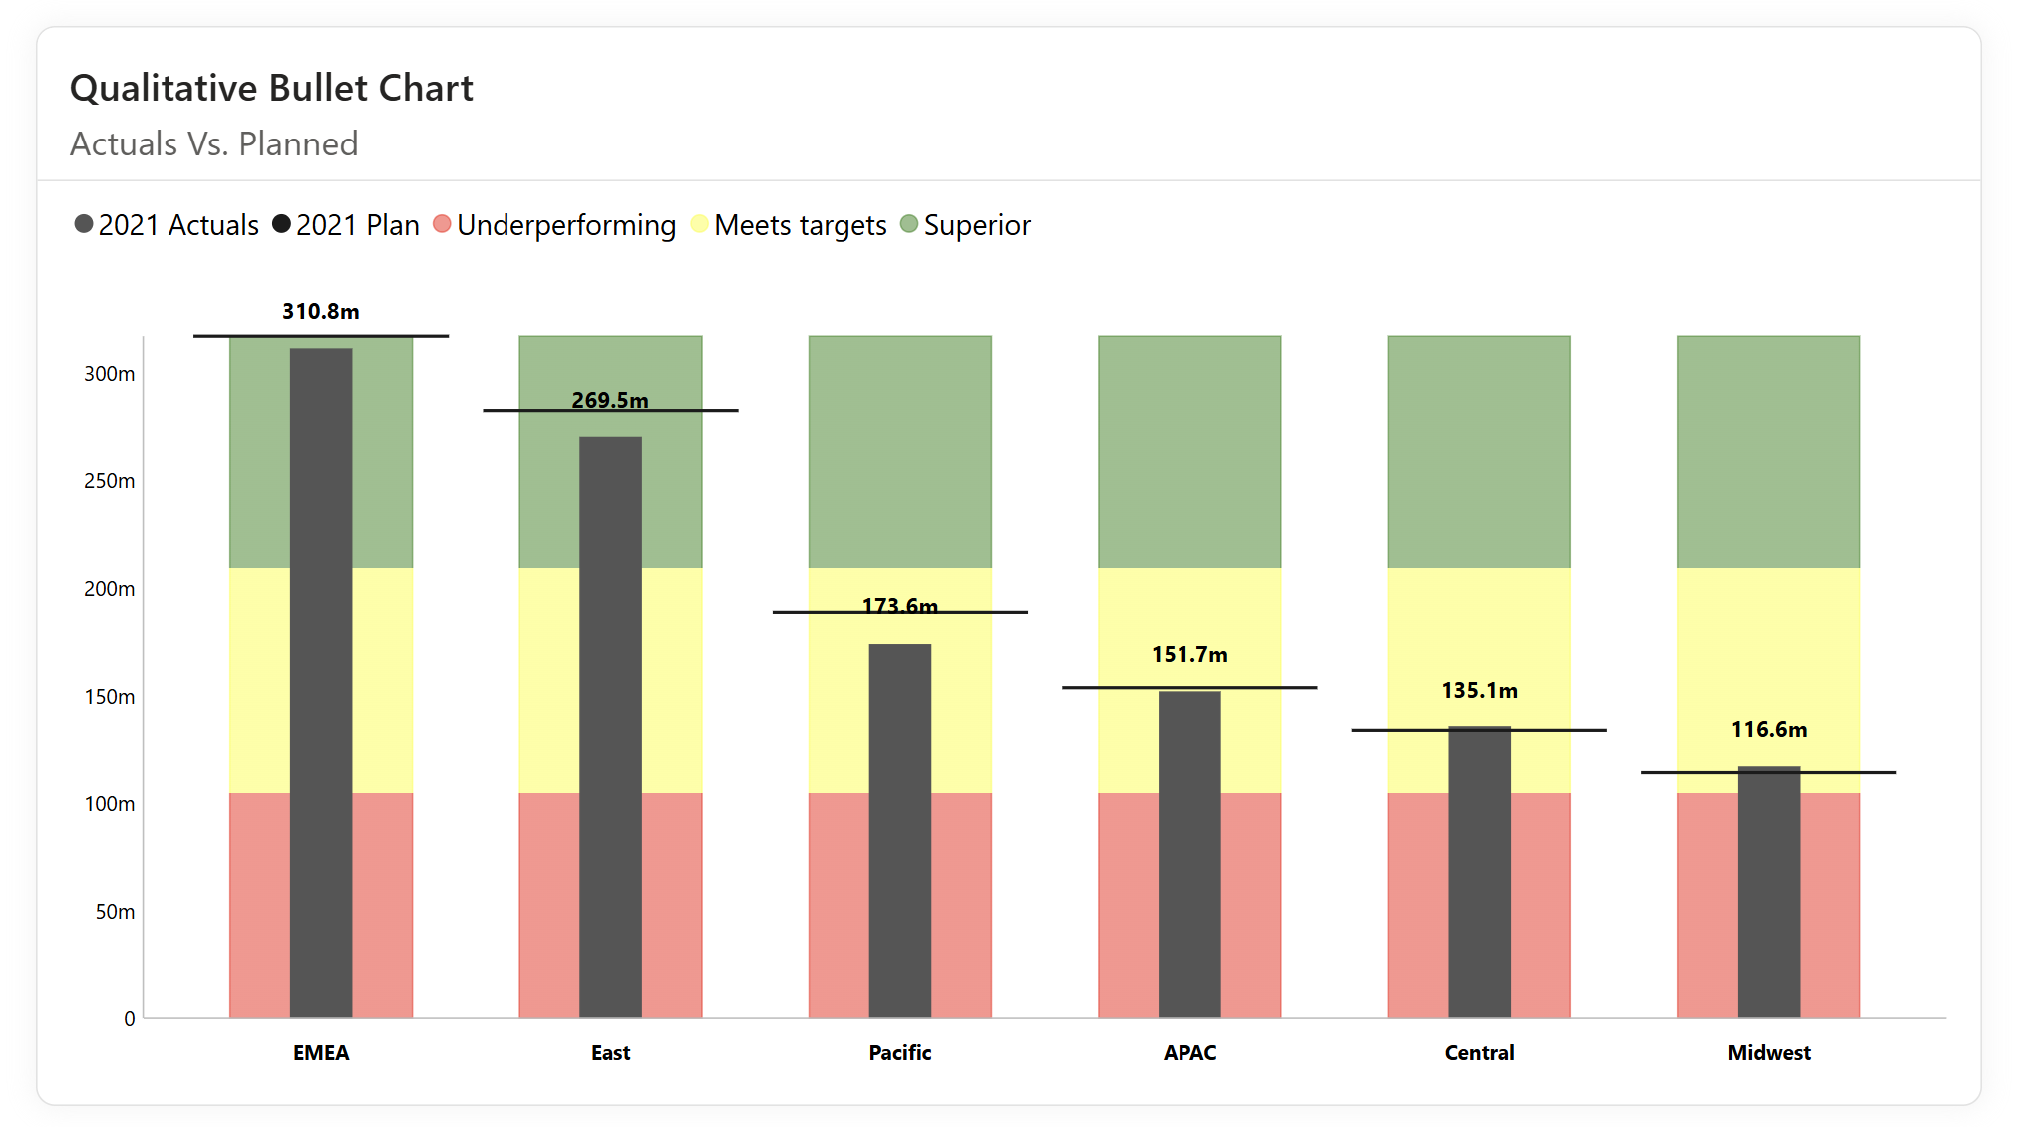Click the yellow Meets targets legend marker
2025x1127 pixels.
coord(699,224)
